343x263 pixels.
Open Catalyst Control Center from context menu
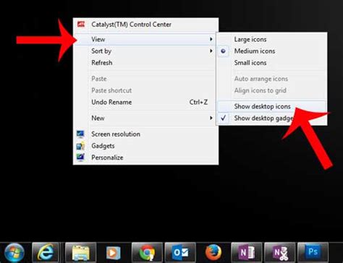point(145,25)
